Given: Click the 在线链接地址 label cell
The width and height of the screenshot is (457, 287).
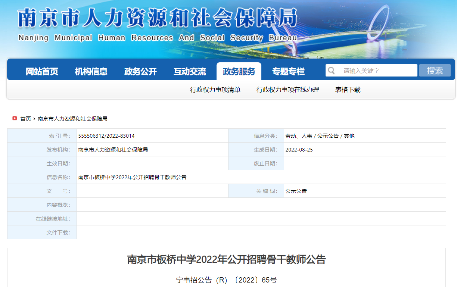Looking at the screenshot, I should (x=42, y=219).
